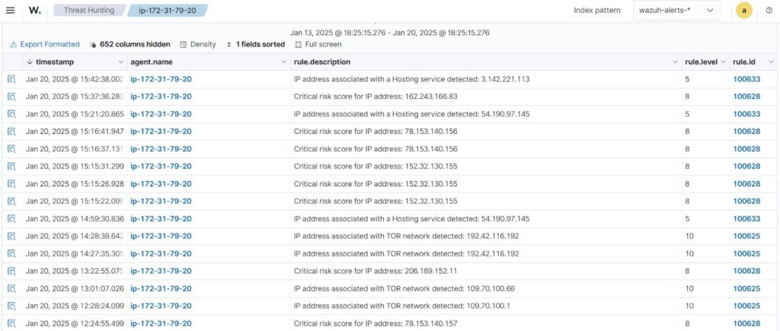This screenshot has height=331, width=780.
Task: Show the 652 hidden columns selector
Action: point(129,44)
